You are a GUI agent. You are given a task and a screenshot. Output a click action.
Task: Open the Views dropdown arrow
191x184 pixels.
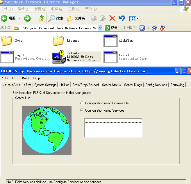tap(138, 19)
